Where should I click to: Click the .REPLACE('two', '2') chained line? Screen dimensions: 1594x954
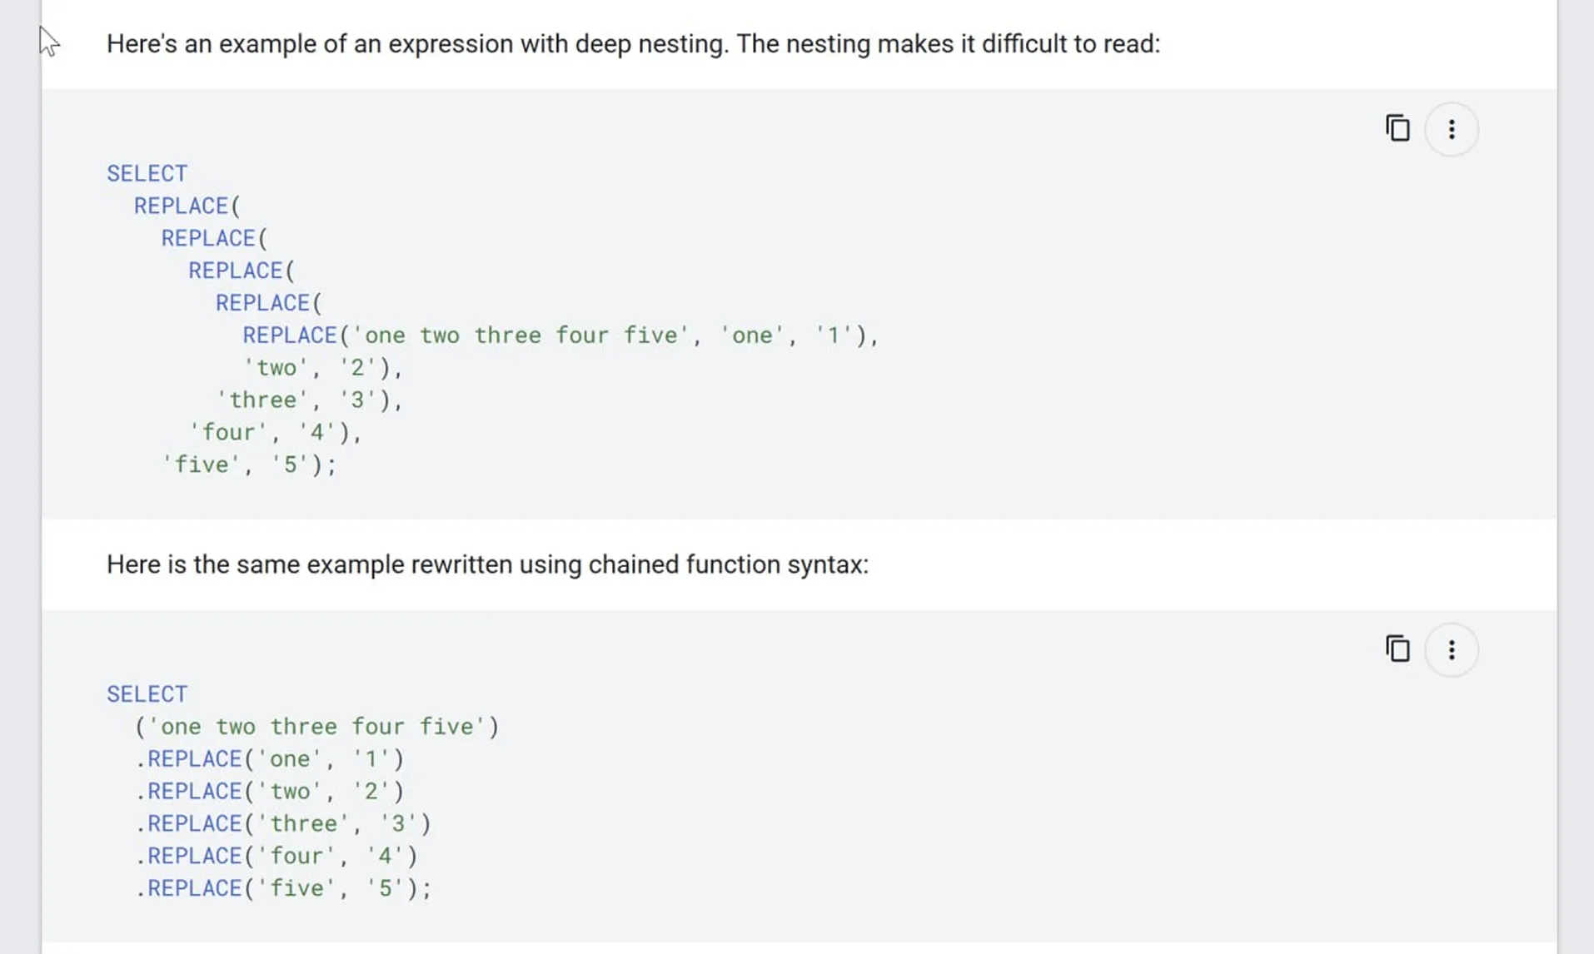tap(270, 792)
